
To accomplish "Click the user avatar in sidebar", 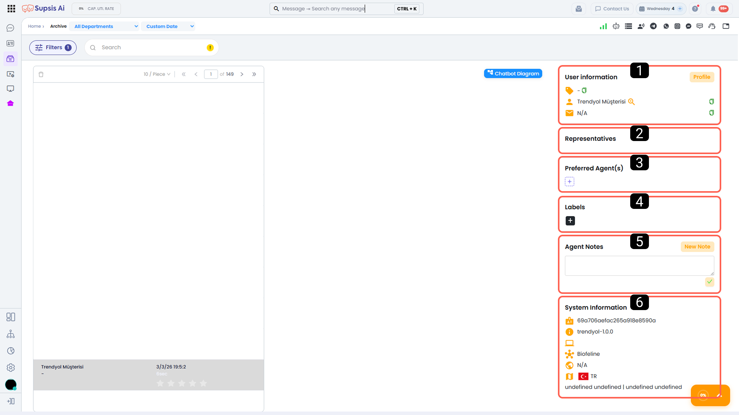I will (11, 384).
